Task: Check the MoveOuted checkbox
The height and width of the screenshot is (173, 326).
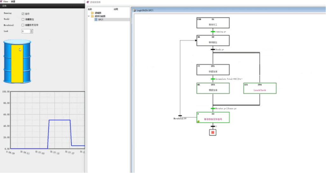Action: [23, 25]
